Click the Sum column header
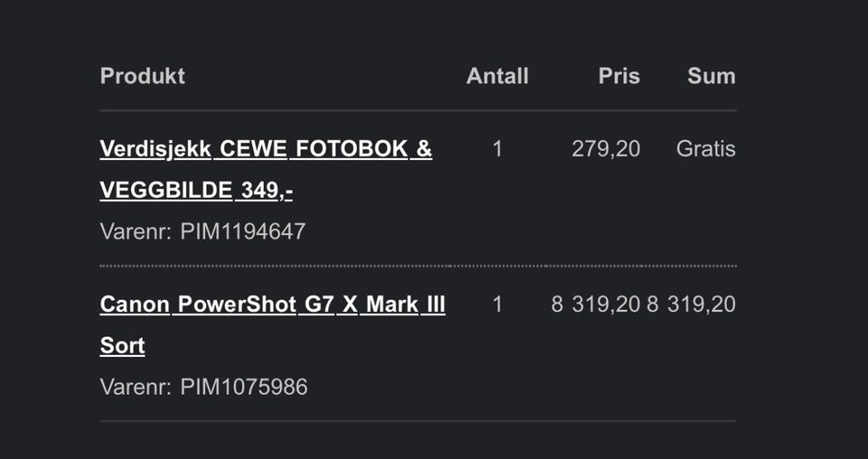This screenshot has height=459, width=868. click(x=711, y=76)
